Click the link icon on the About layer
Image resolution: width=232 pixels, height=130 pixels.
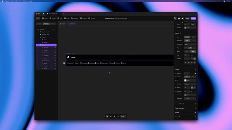click(55, 64)
